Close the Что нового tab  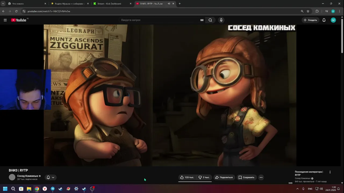coord(45,4)
